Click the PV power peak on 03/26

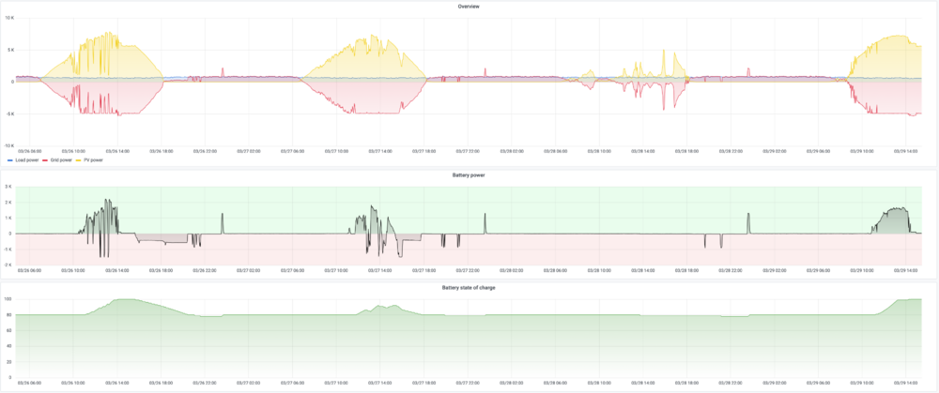(x=108, y=34)
